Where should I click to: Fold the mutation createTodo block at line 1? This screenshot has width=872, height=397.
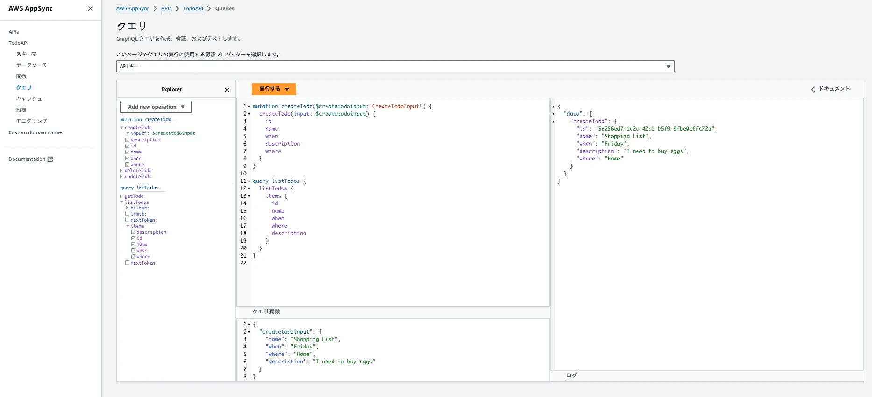click(249, 107)
